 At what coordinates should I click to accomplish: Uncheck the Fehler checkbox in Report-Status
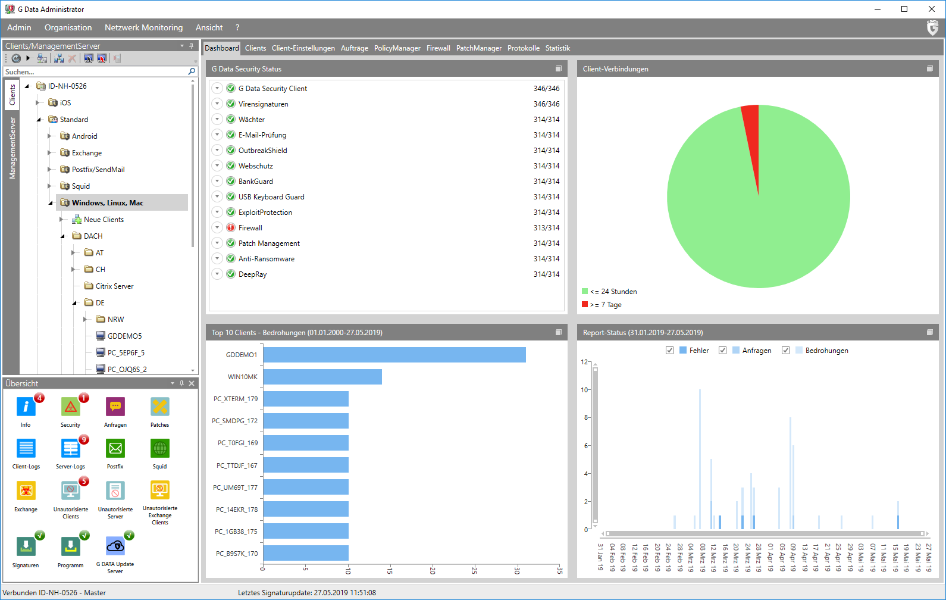[x=670, y=351]
